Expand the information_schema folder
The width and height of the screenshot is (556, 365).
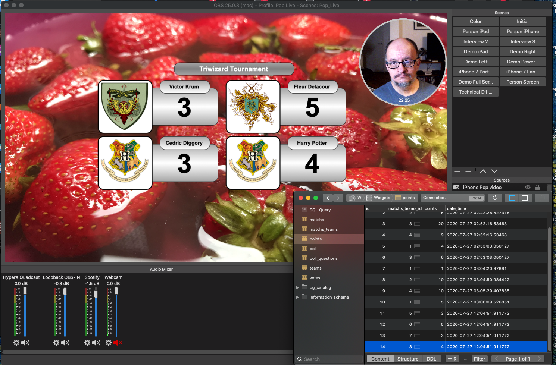(297, 297)
